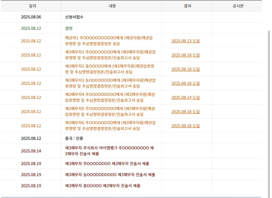The width and height of the screenshot is (272, 198).
Task: Click the 도달 result link for 제3채무자5
Action: point(185,111)
